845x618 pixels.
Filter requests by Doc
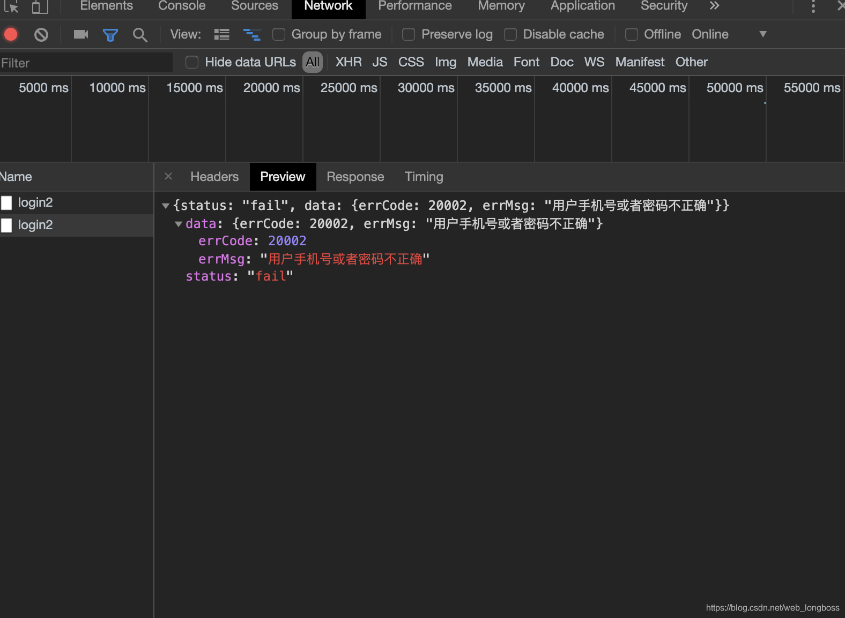(562, 62)
